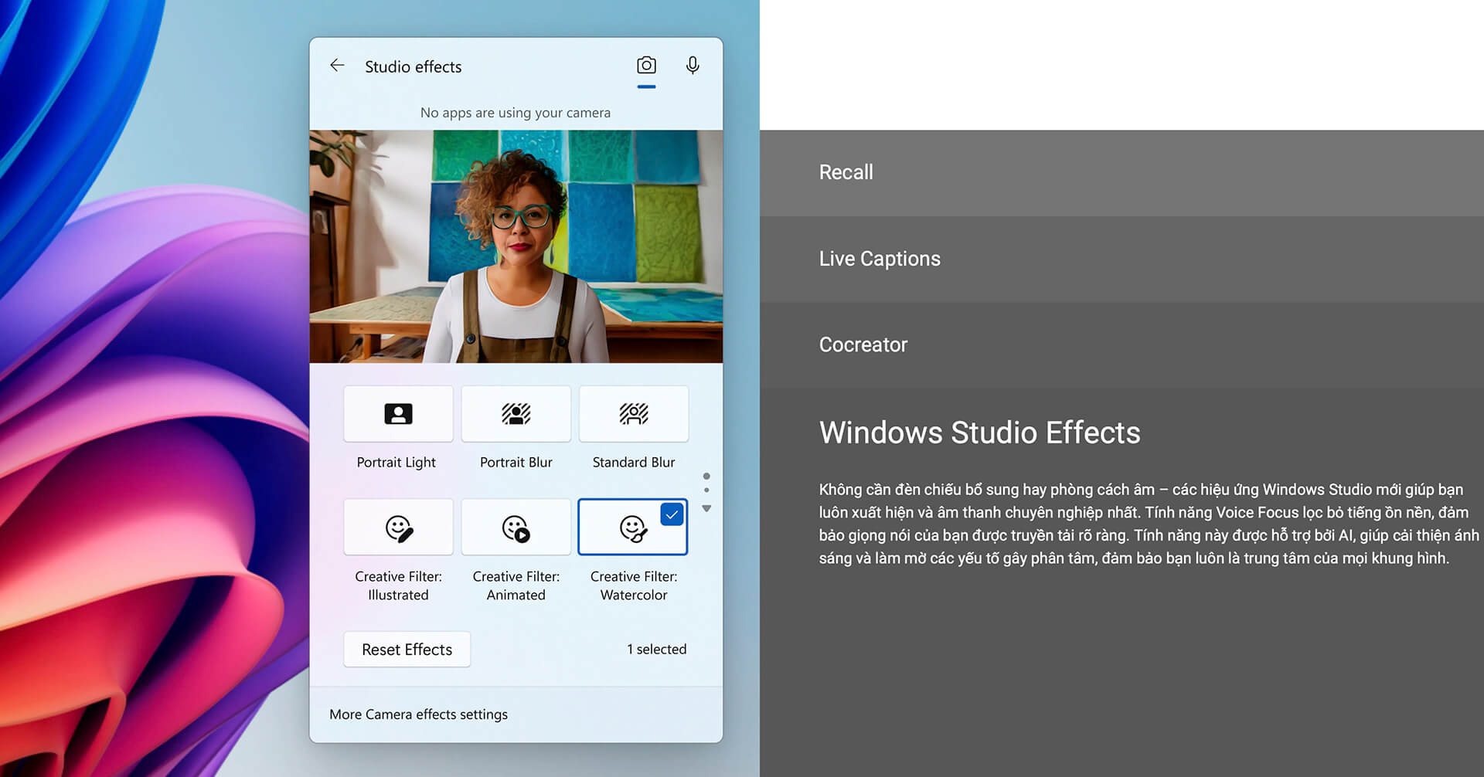Switch to the microphone effects tab
Screen dimensions: 1484x777
(693, 66)
